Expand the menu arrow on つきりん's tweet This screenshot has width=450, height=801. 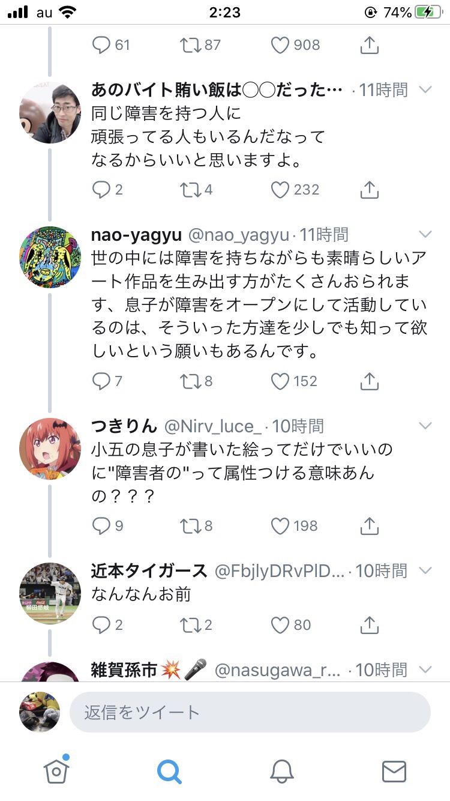click(425, 426)
